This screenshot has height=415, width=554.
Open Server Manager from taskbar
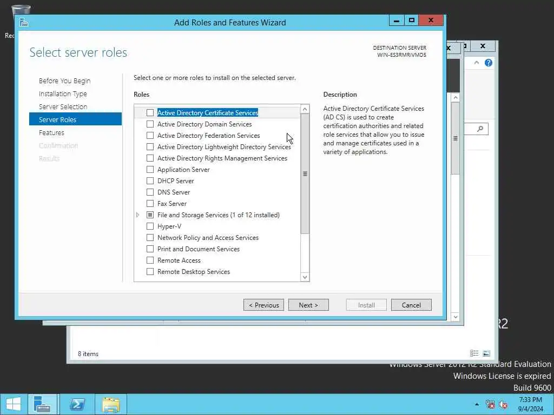coord(42,404)
